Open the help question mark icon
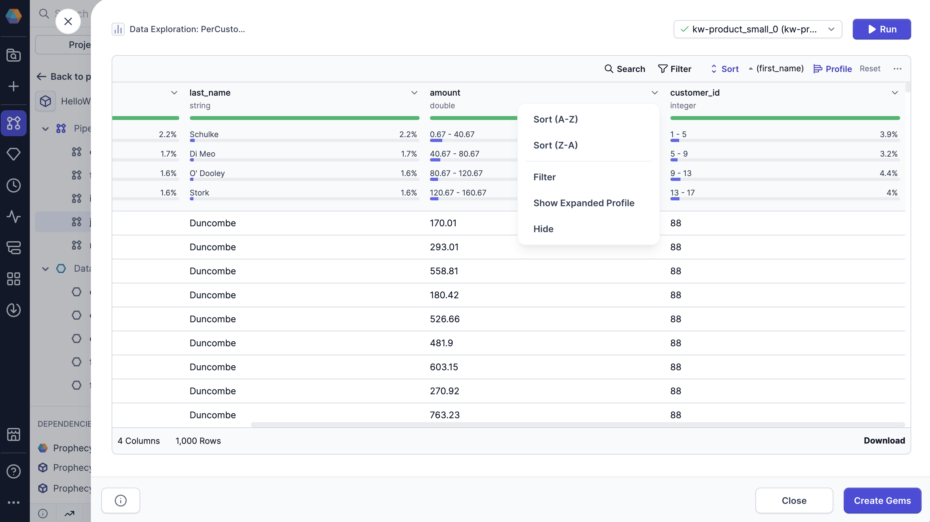This screenshot has width=930, height=522. coord(14,471)
